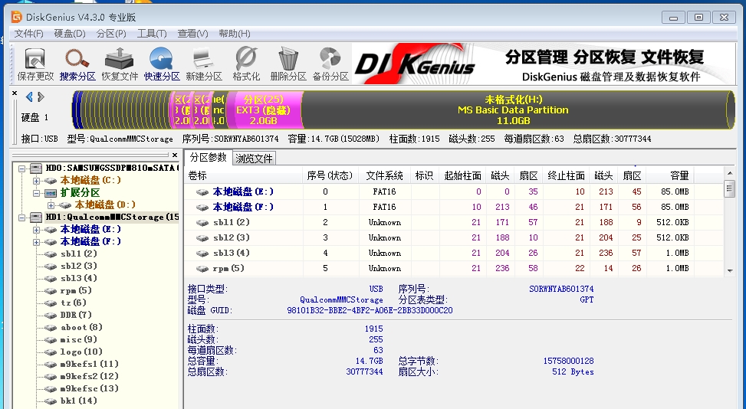This screenshot has width=746, height=409.
Task: Collapse the HD0 Samsung SSD tree node
Action: (x=23, y=168)
